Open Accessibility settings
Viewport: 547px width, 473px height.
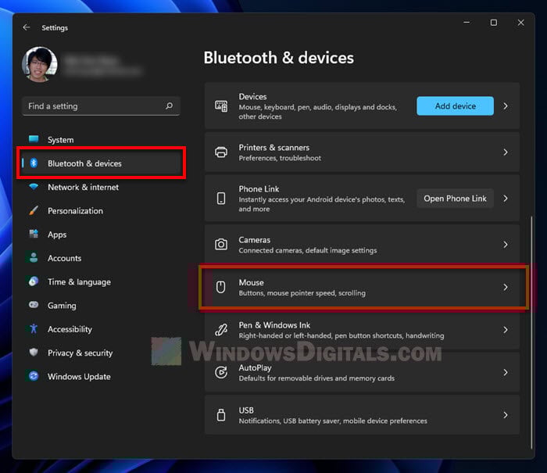(101, 329)
